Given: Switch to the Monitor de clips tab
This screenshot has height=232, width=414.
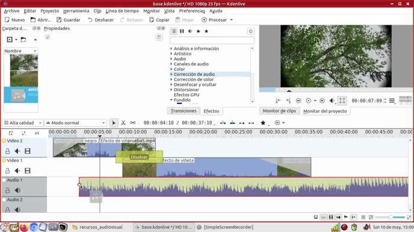Looking at the screenshot, I should click(279, 111).
